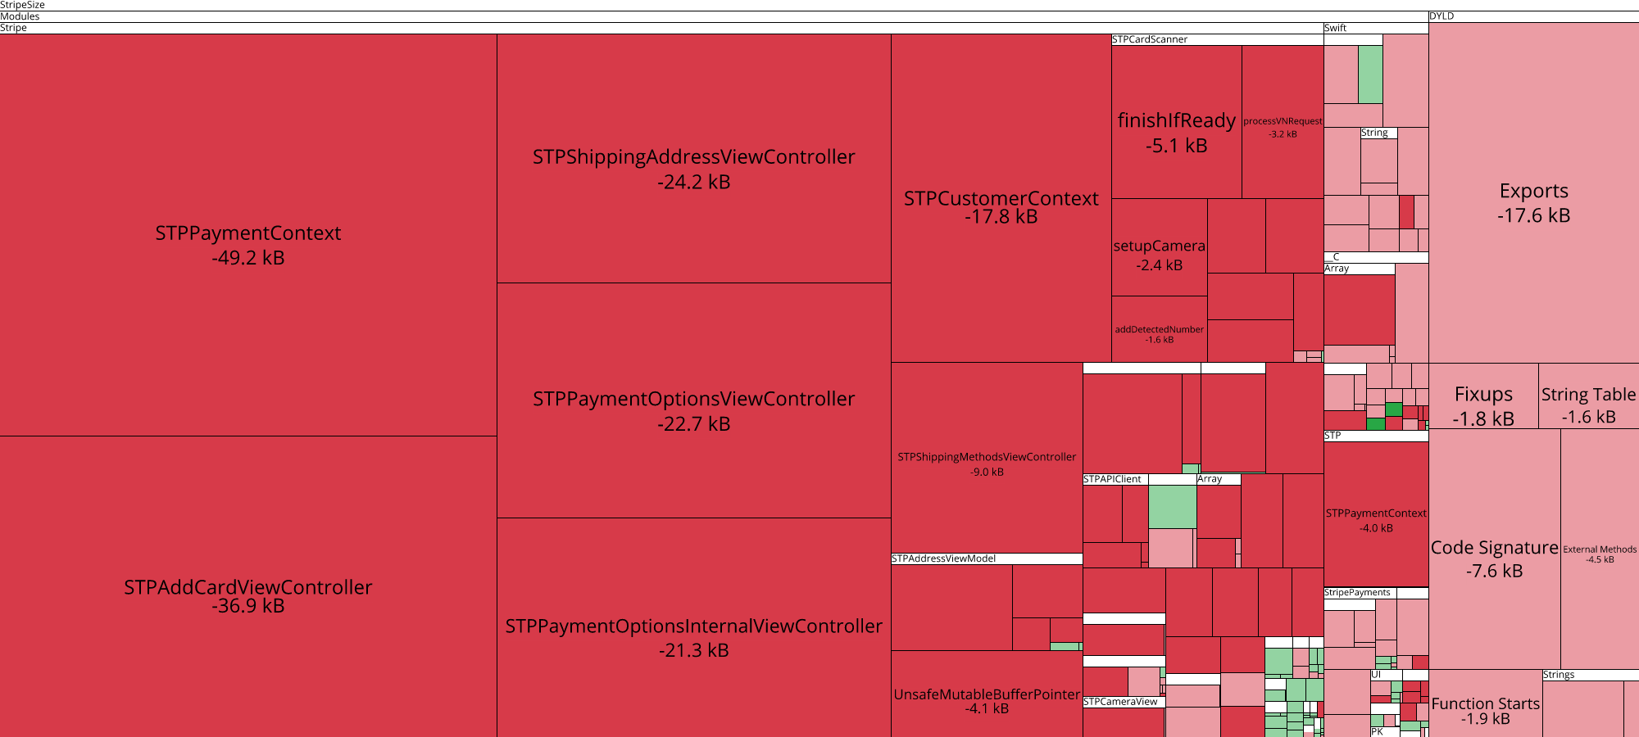Click the Array header below __C
This screenshot has width=1639, height=737.
pyautogui.click(x=1359, y=269)
